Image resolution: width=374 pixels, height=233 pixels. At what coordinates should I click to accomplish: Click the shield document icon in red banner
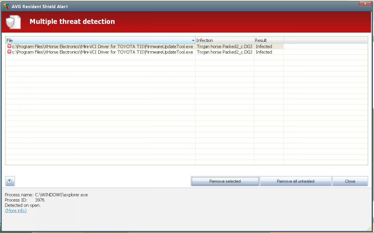pyautogui.click(x=13, y=22)
